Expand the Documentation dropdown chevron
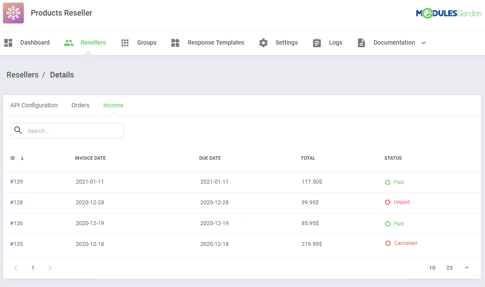485x287 pixels. (424, 43)
